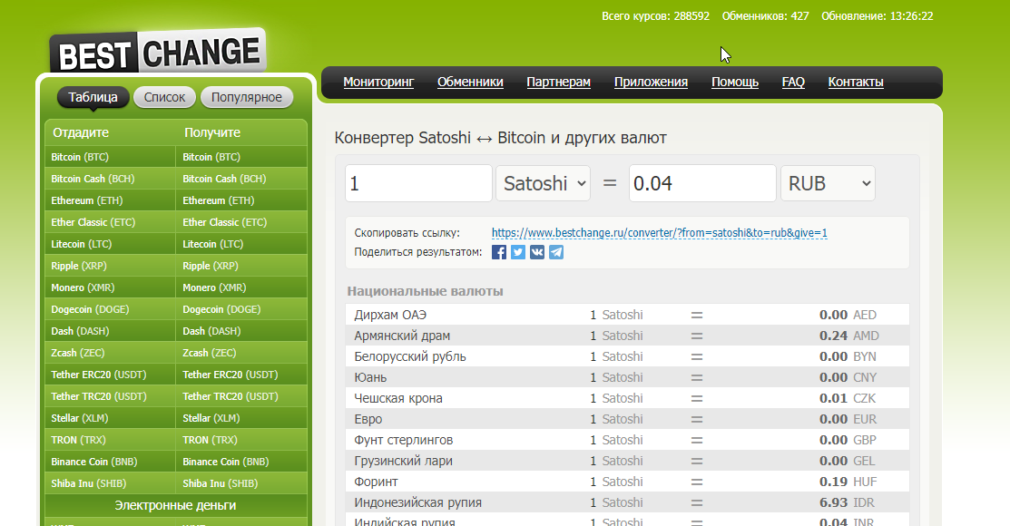Select Bitcoin (BTC) in Получите column
This screenshot has height=526, width=1010.
[241, 157]
